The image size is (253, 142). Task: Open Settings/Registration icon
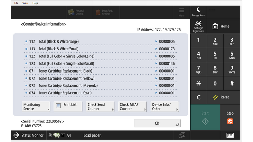tap(198, 27)
